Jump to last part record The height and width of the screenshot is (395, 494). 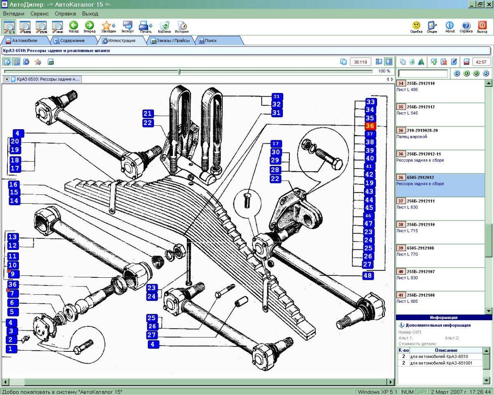[486, 74]
